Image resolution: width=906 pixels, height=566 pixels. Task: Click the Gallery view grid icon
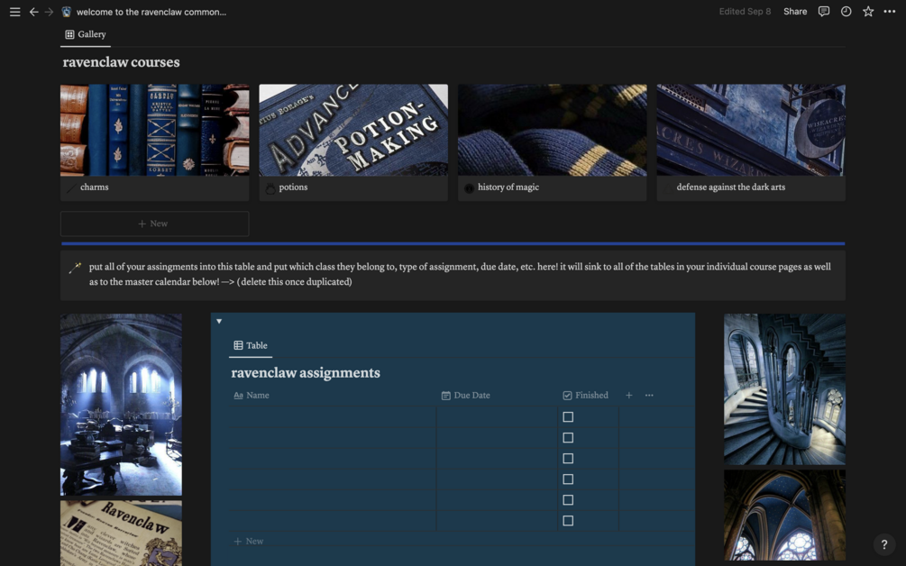tap(70, 34)
